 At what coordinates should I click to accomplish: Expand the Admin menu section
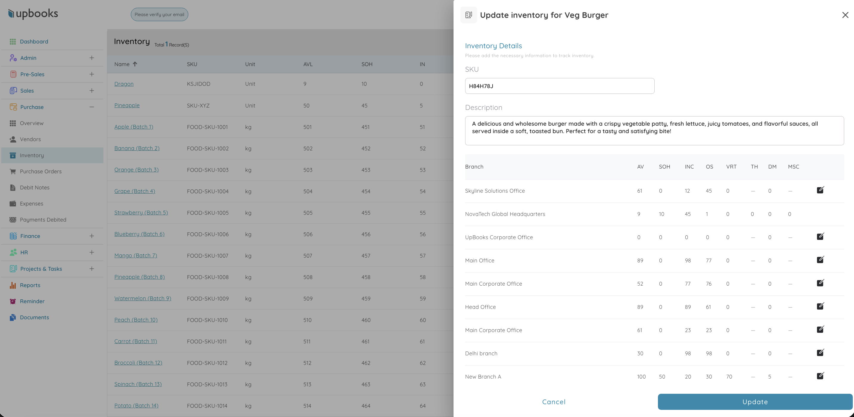91,58
